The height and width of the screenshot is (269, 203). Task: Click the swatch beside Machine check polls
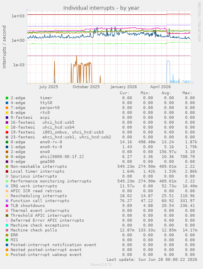[x=7, y=230]
